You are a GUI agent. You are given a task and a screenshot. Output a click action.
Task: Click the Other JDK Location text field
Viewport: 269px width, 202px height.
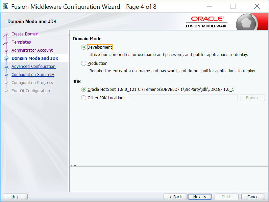182,98
